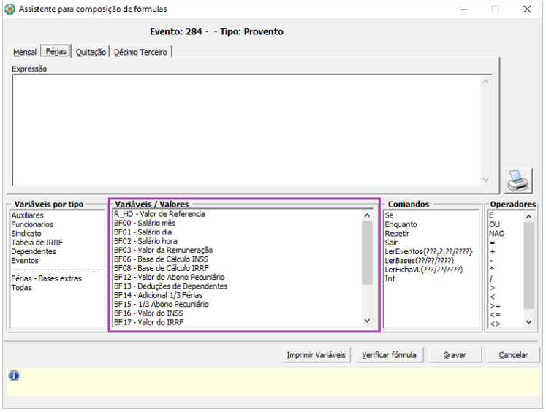The image size is (546, 412).
Task: Pick the = operator
Action: (x=493, y=243)
